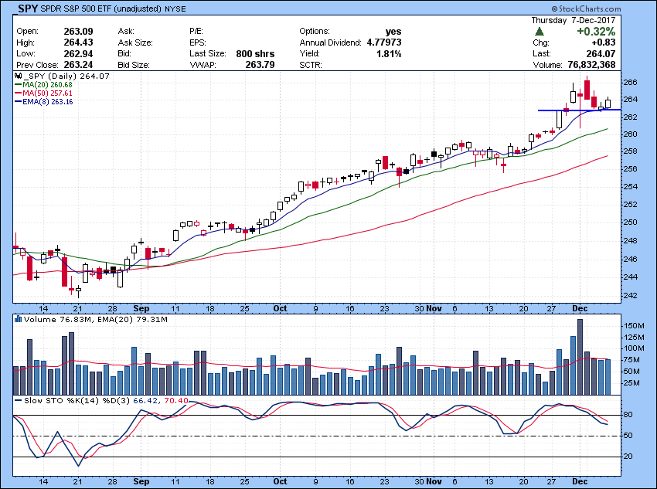Click the Annual Dividend value 4.77973
The image size is (657, 489).
pos(384,42)
